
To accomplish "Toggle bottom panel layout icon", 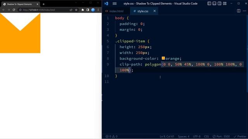I will pyautogui.click(x=214, y=3).
